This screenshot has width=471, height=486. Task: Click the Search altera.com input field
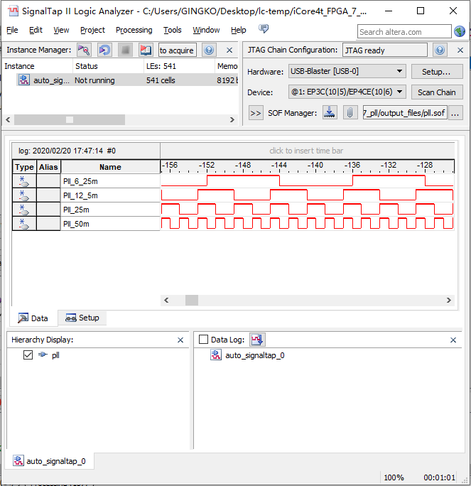point(404,32)
